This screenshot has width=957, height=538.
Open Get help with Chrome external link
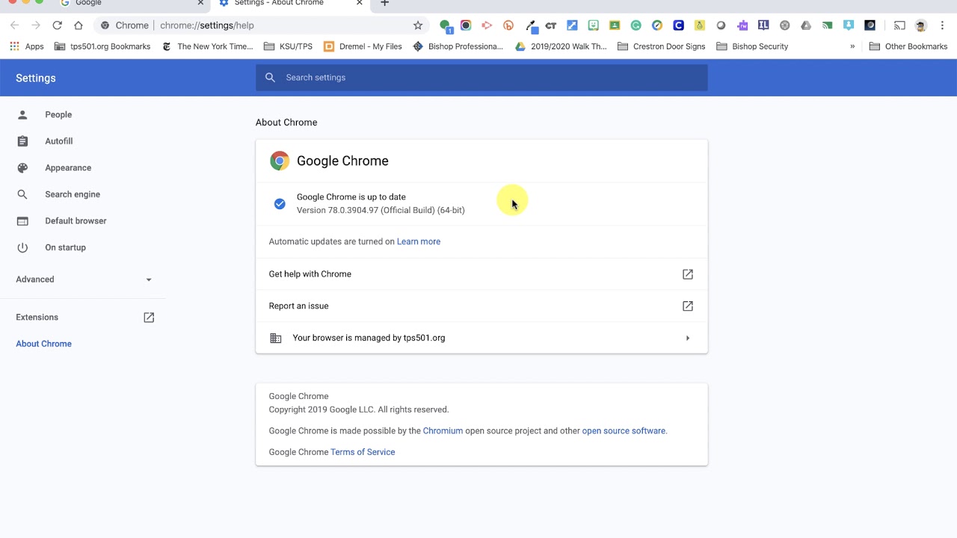point(687,274)
